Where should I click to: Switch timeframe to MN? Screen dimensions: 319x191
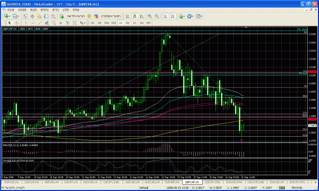point(149,23)
